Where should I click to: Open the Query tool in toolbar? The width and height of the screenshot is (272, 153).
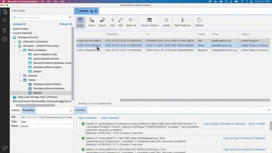80,23
